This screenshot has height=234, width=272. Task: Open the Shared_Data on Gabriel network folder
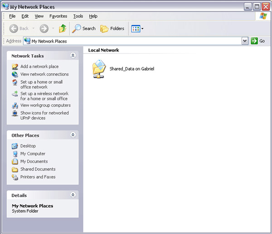coord(99,69)
